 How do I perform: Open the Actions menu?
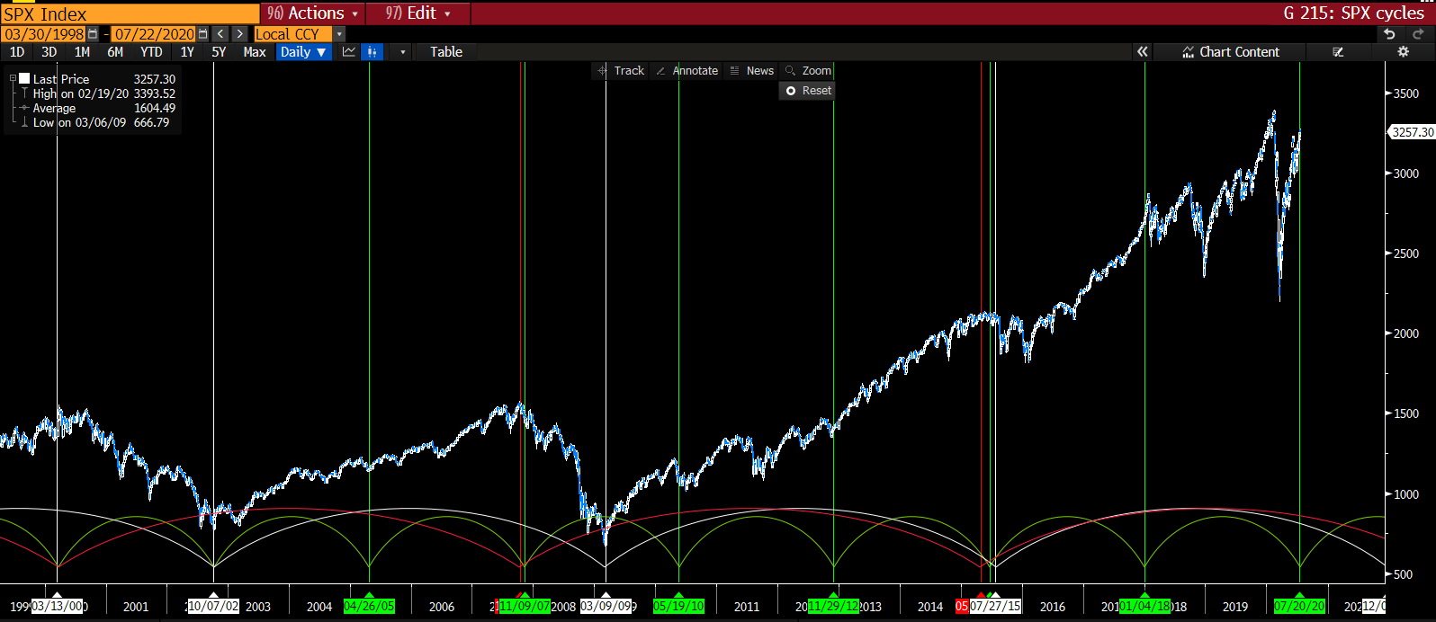(x=313, y=13)
